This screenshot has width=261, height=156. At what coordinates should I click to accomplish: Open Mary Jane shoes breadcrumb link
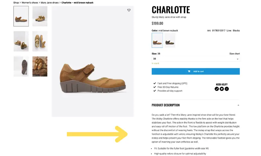[50, 3]
